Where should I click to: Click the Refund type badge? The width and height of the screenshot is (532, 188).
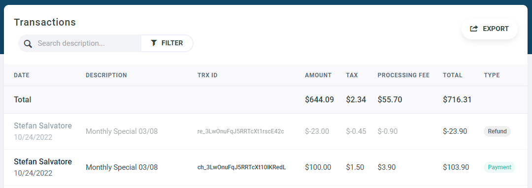(x=497, y=131)
